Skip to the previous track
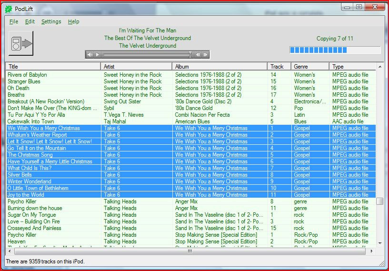 click(198, 55)
